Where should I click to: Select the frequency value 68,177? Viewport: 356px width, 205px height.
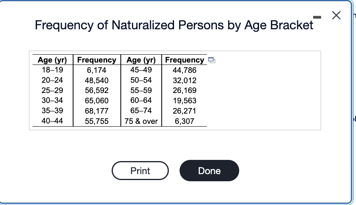point(97,111)
